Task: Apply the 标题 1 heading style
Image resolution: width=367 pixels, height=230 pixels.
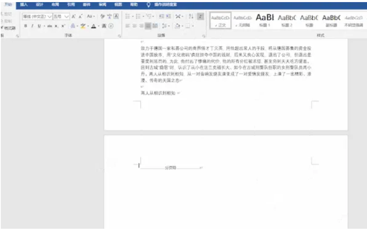Action: [265, 20]
